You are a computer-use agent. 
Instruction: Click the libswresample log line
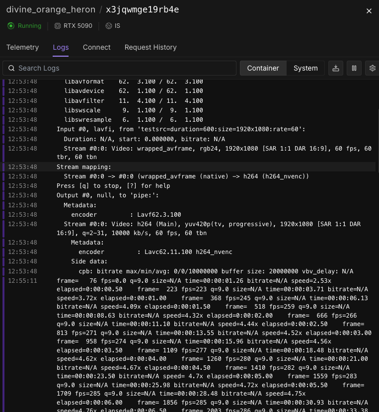[x=189, y=120]
